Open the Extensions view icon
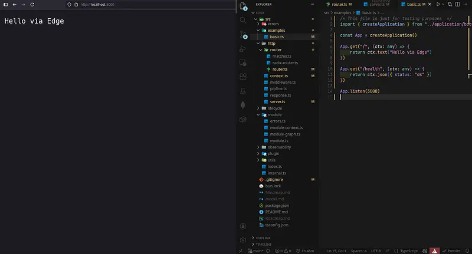The height and width of the screenshot is (254, 472). tap(242, 77)
